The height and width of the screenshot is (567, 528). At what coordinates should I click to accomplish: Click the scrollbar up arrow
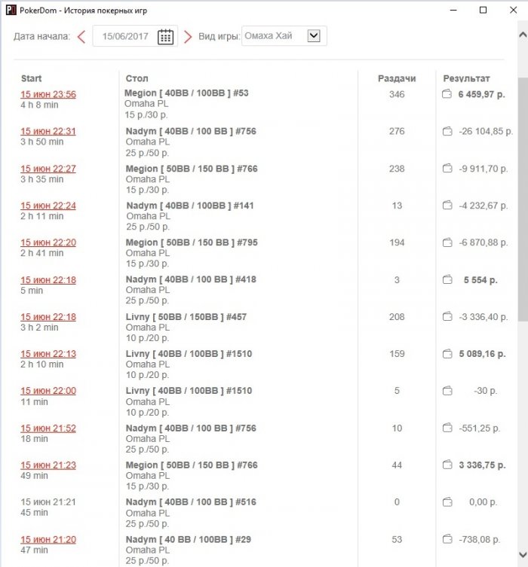(523, 35)
